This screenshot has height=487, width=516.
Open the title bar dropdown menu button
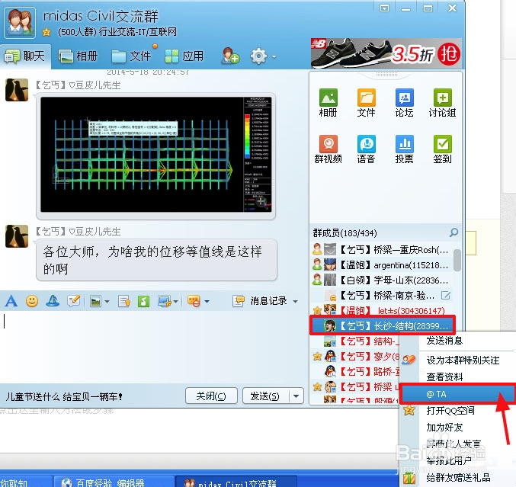(x=384, y=8)
